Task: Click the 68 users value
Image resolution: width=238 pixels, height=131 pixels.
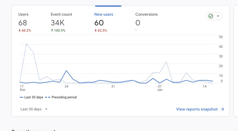Action: coord(23,23)
